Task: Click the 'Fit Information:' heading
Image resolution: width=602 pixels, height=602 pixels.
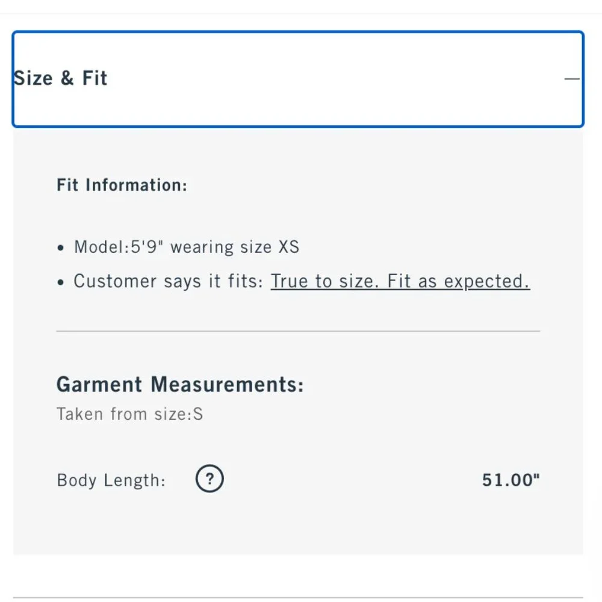Action: coord(122,185)
